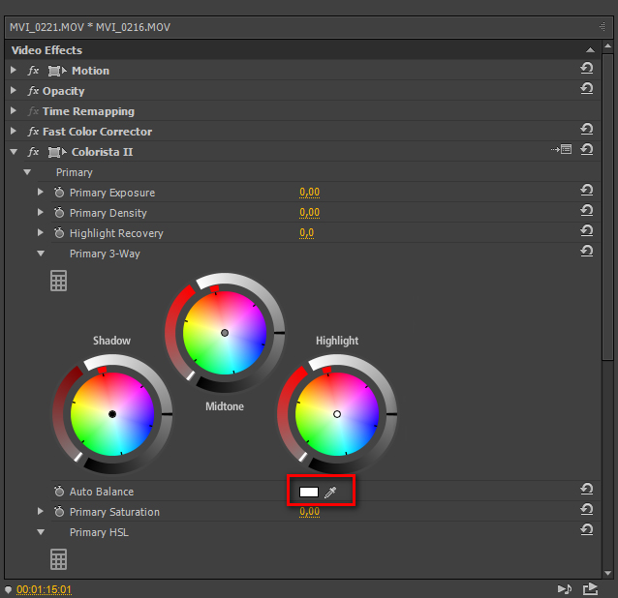Click center point of Highlight color wheel

coord(337,414)
